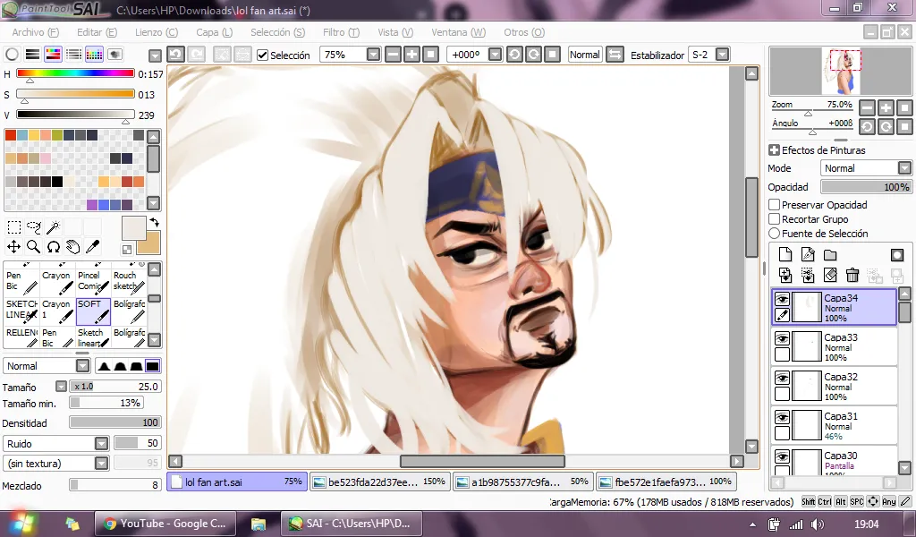Hide layer Capa32 with eye icon
Screen dimensions: 916x537
(x=782, y=378)
